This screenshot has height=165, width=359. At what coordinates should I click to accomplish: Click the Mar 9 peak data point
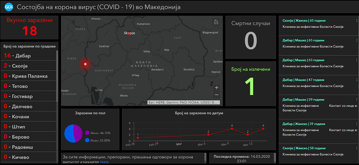tap(232, 129)
